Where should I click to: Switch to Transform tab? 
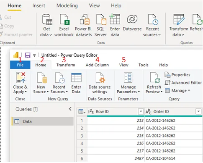tap(66, 65)
